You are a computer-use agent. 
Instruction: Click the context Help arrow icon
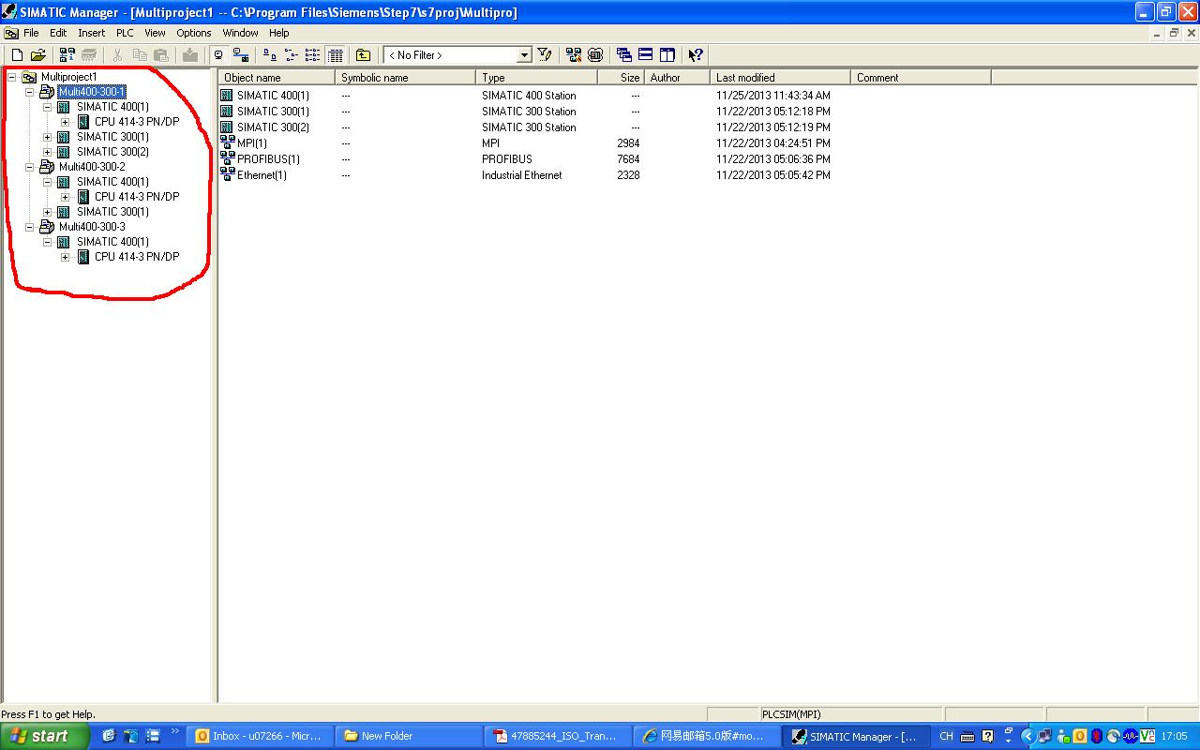696,55
